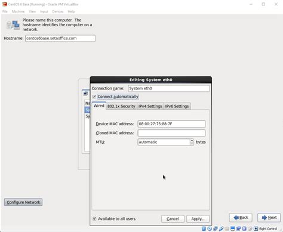This screenshot has height=232, width=283.
Task: Click the Editing System eth0 title bar
Action: tap(151, 80)
